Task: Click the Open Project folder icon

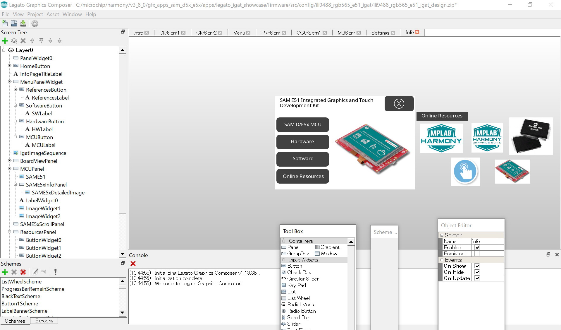Action: 14,23
